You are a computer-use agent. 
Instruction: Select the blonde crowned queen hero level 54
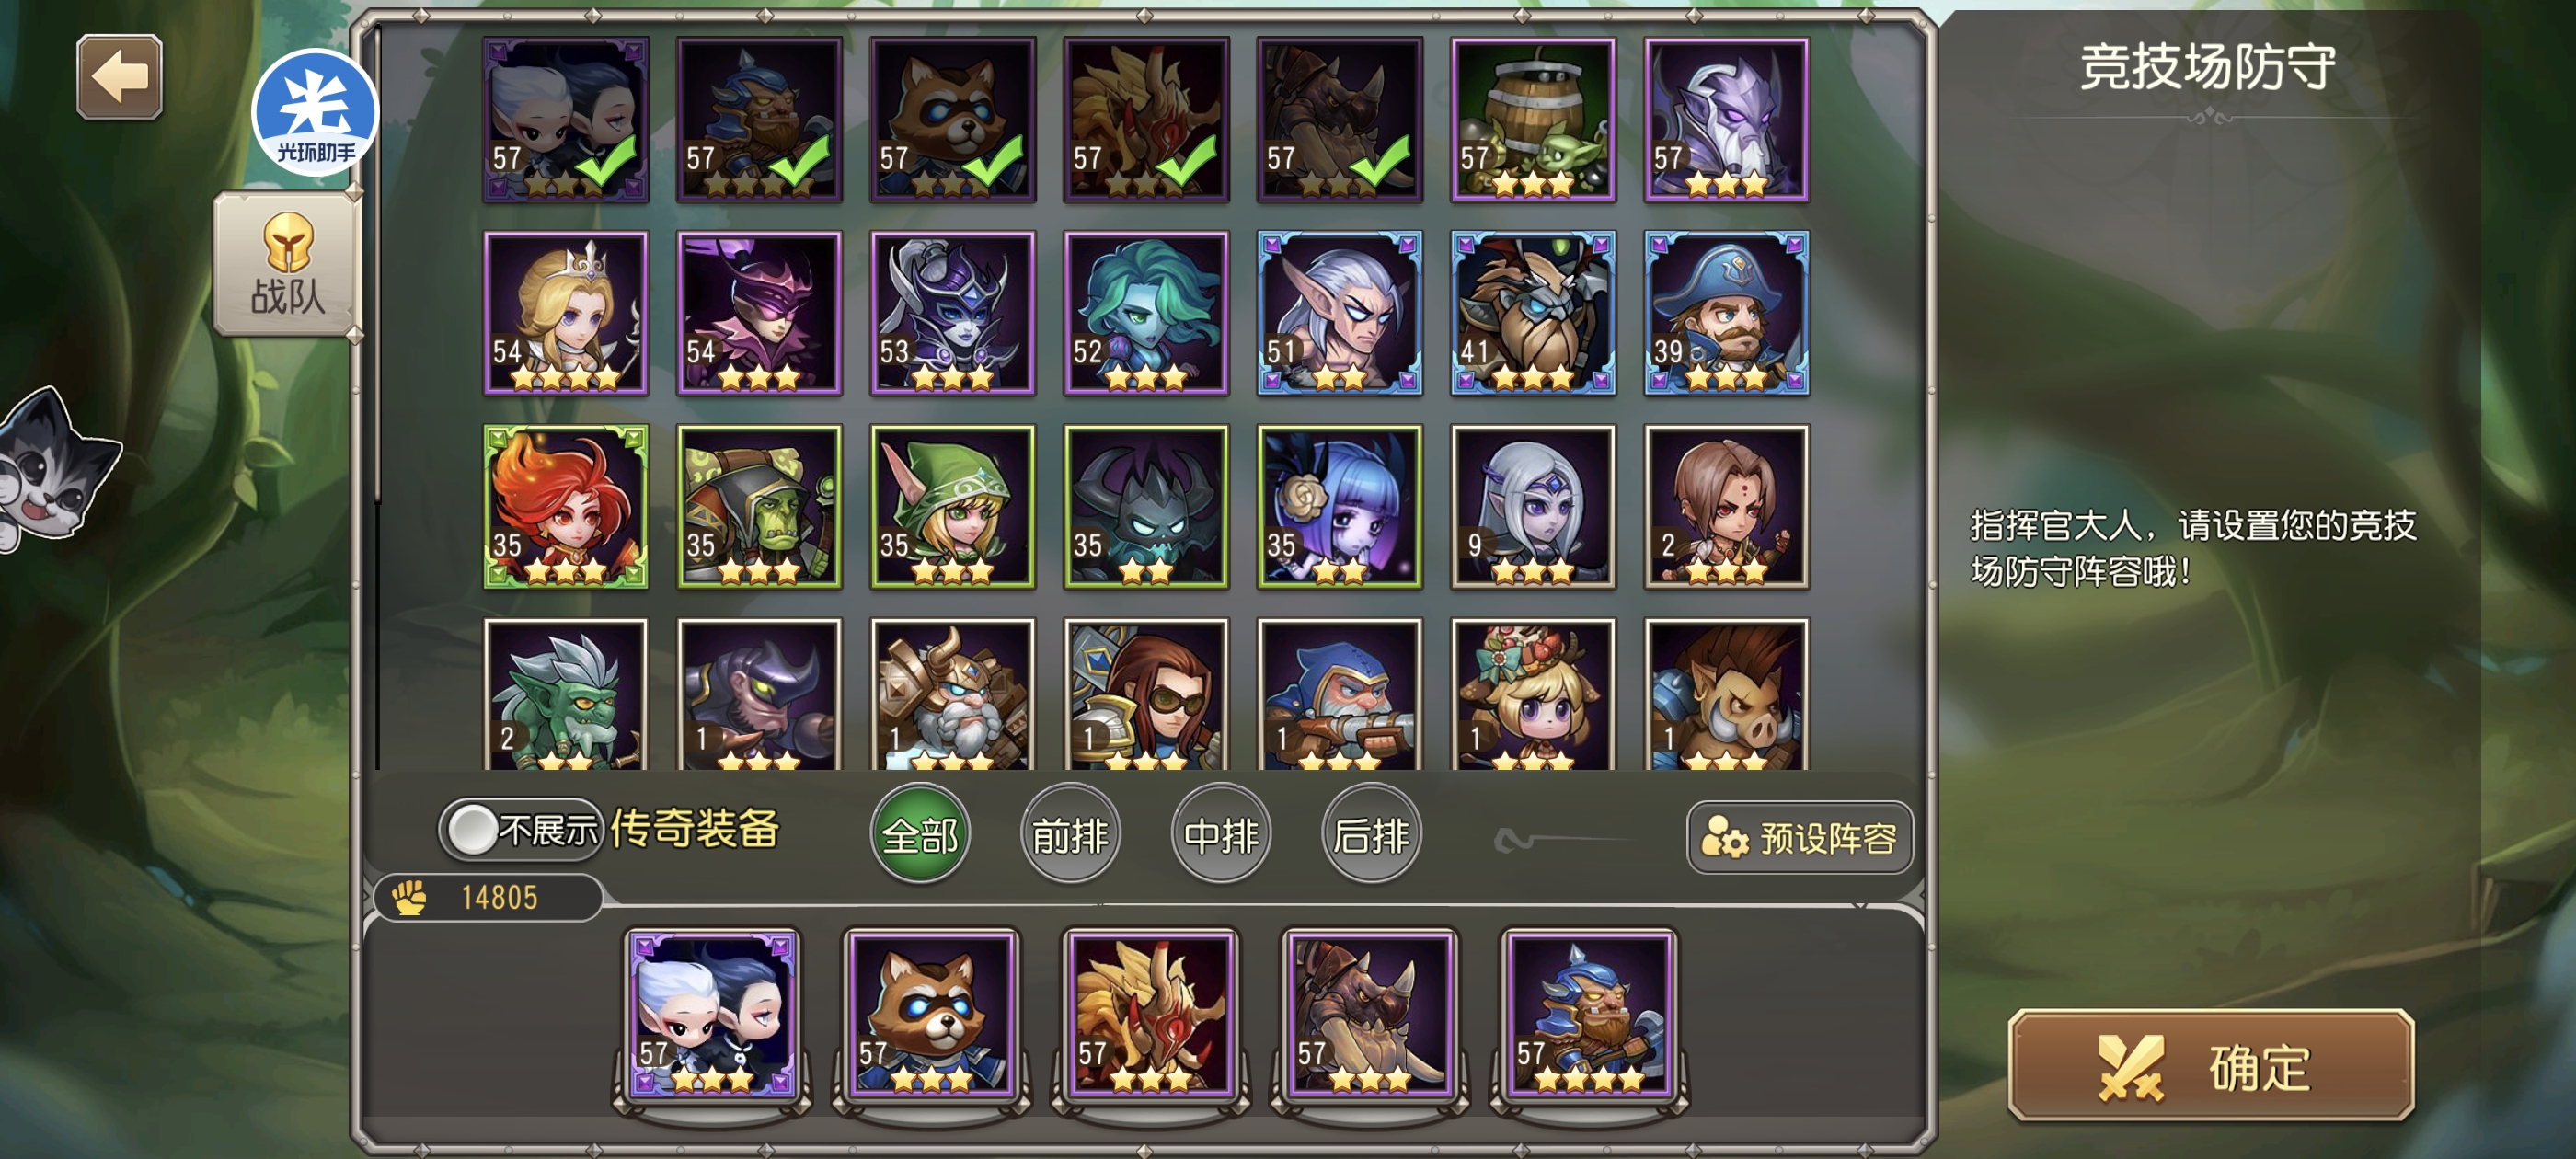(x=566, y=313)
